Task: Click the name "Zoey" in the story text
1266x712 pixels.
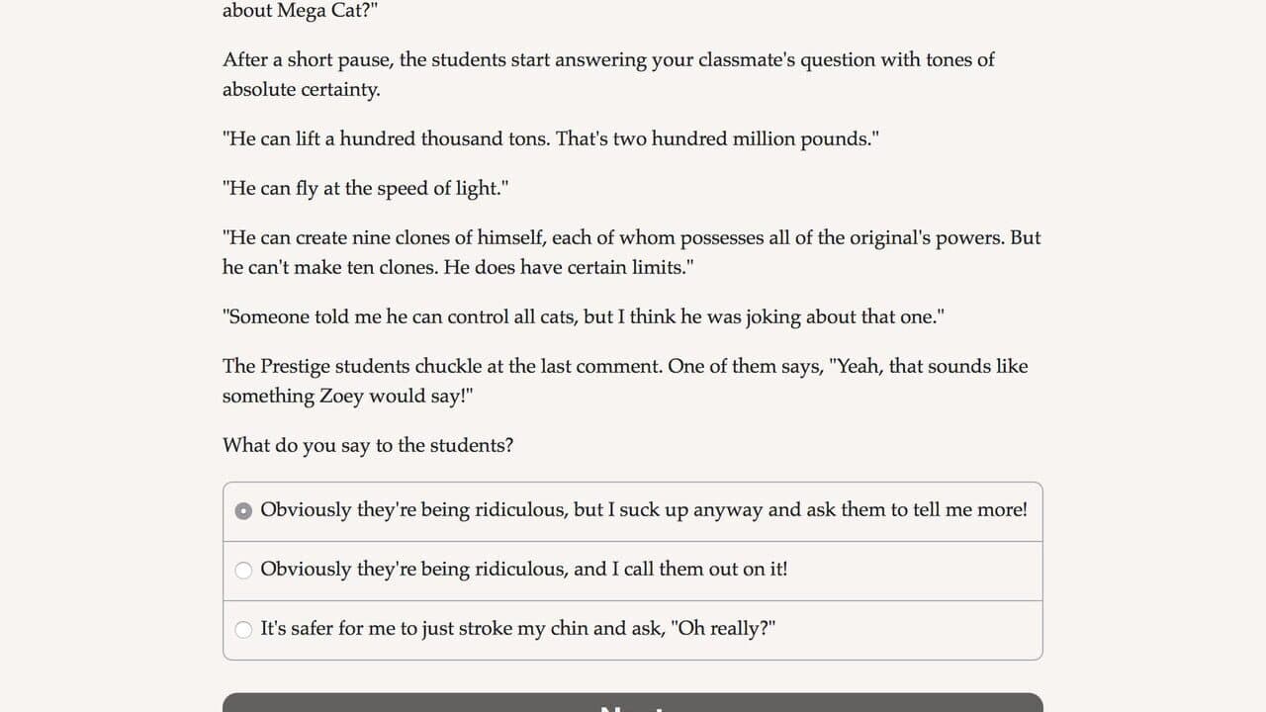Action: (341, 396)
